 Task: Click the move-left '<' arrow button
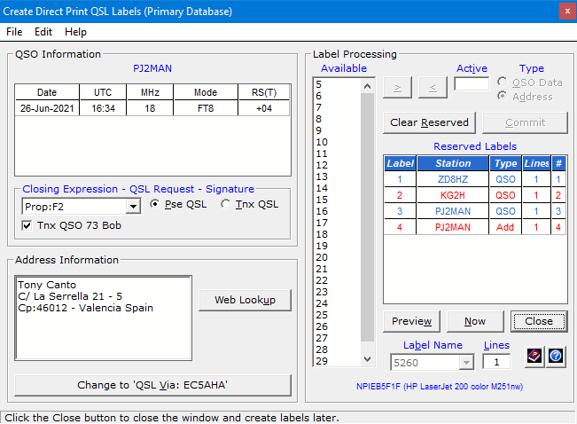433,88
